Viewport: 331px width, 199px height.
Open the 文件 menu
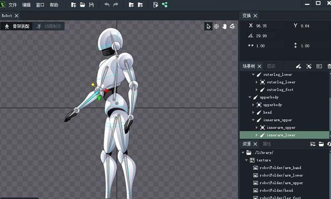coord(13,5)
